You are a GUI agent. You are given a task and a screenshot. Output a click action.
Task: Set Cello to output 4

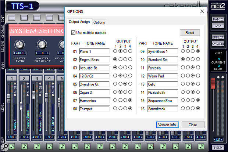click(198, 84)
